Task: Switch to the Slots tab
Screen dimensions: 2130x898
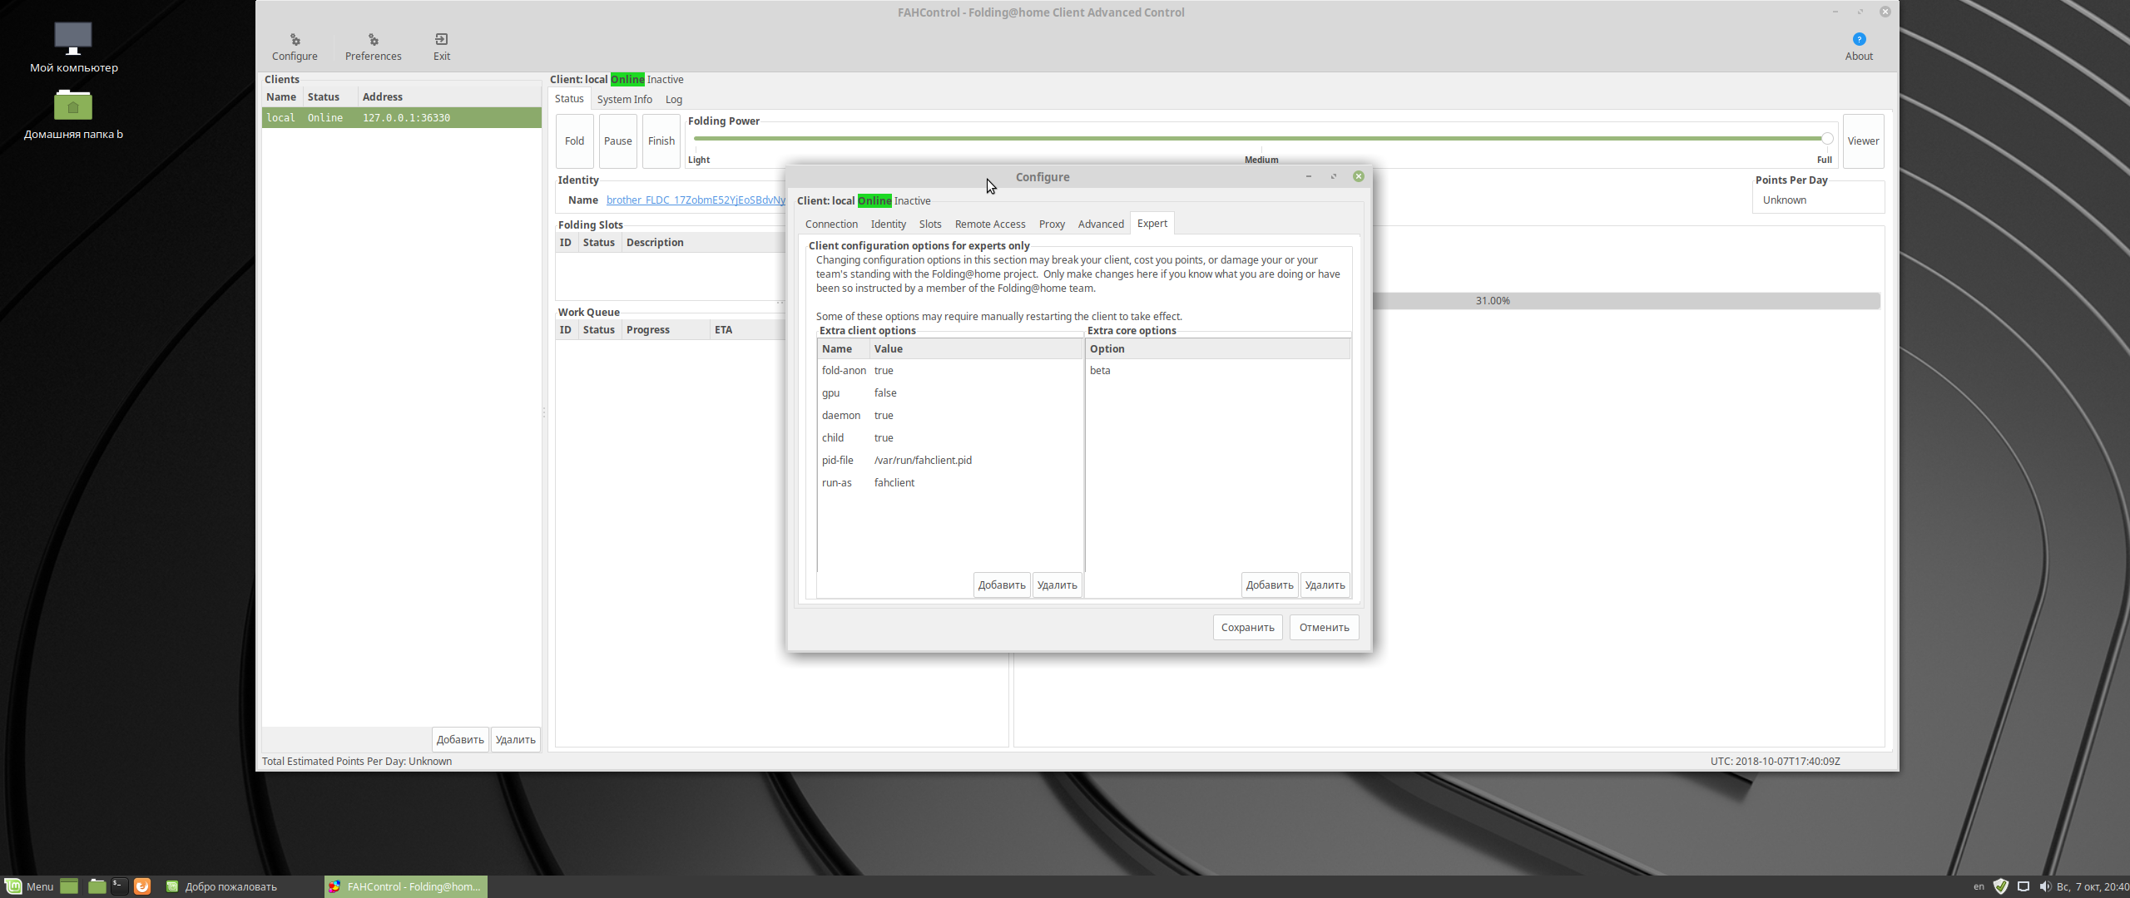Action: point(930,224)
